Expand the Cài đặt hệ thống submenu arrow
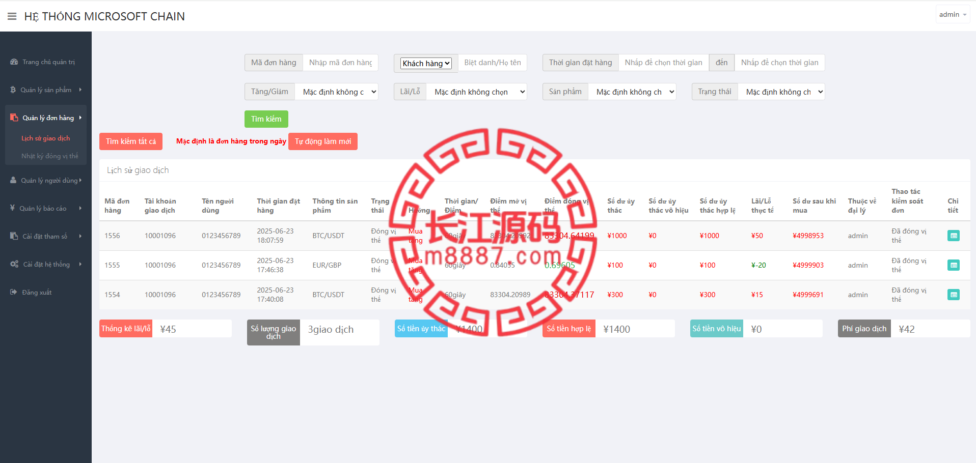The height and width of the screenshot is (463, 976). (x=80, y=264)
